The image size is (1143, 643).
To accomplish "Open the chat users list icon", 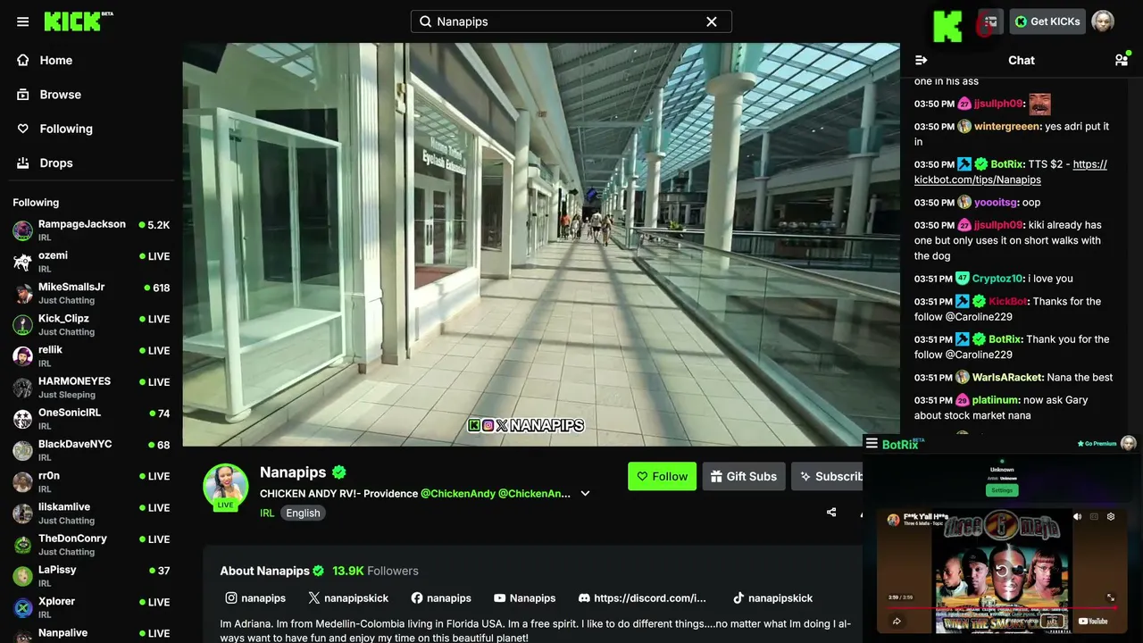I will click(1121, 60).
